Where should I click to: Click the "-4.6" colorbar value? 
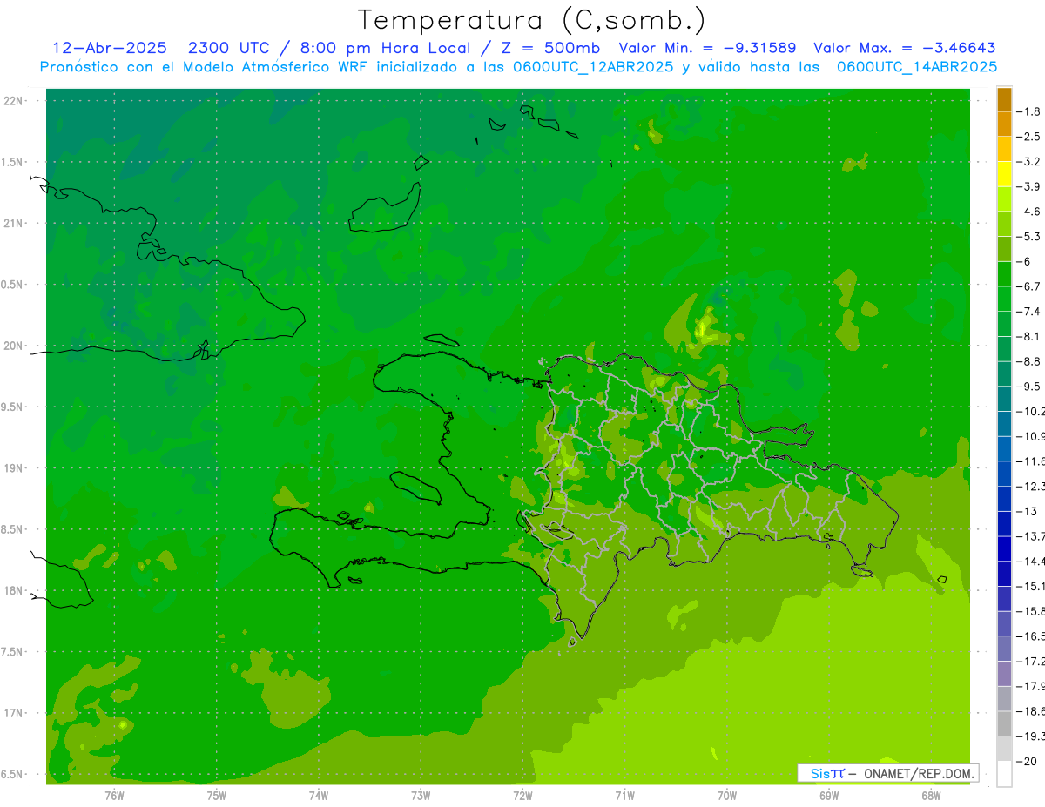point(1029,212)
